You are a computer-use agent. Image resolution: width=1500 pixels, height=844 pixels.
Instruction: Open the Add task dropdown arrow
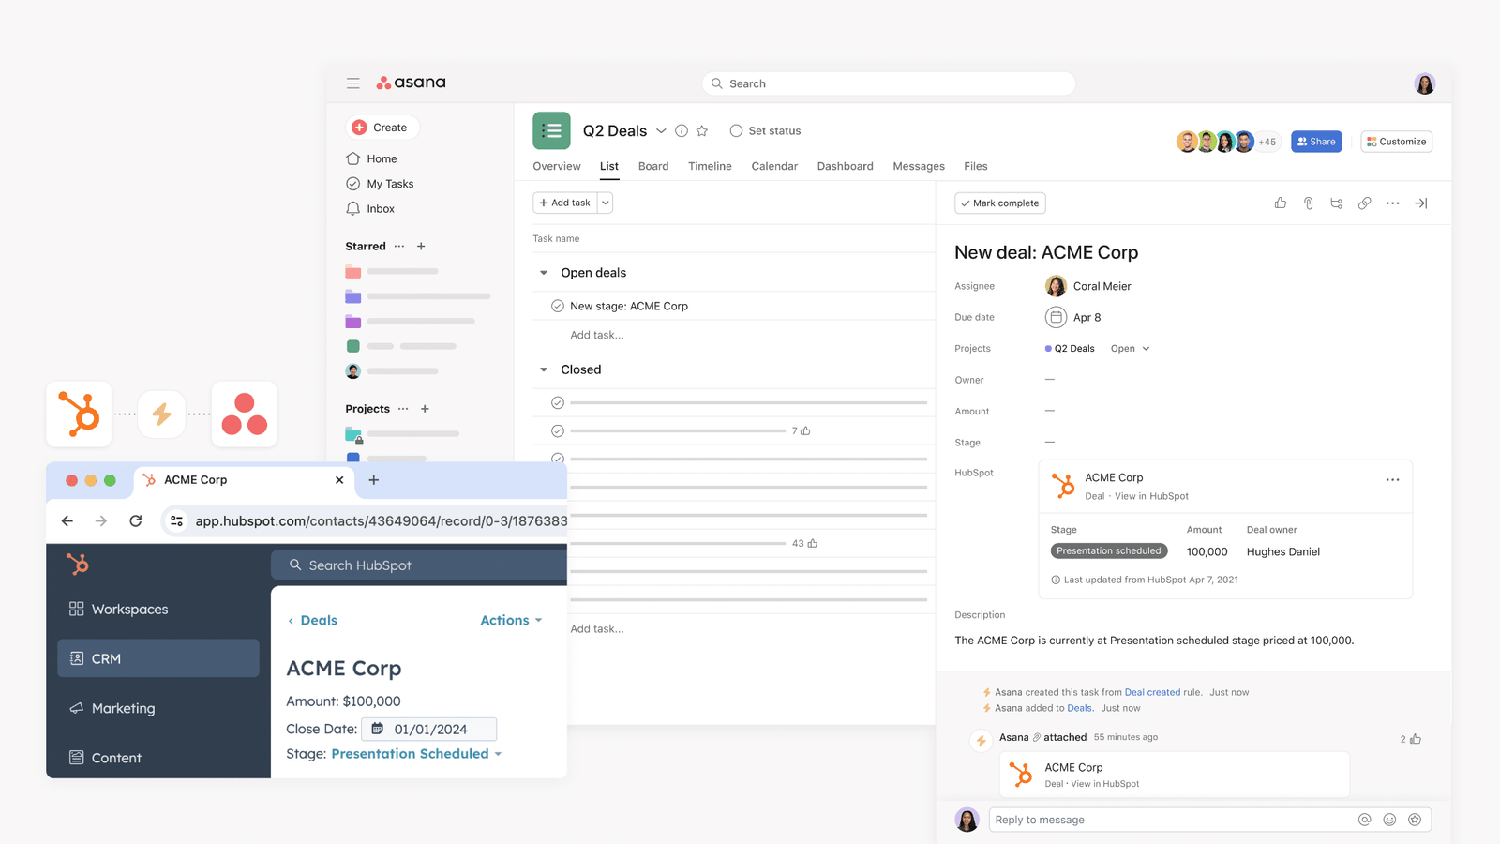pos(606,203)
